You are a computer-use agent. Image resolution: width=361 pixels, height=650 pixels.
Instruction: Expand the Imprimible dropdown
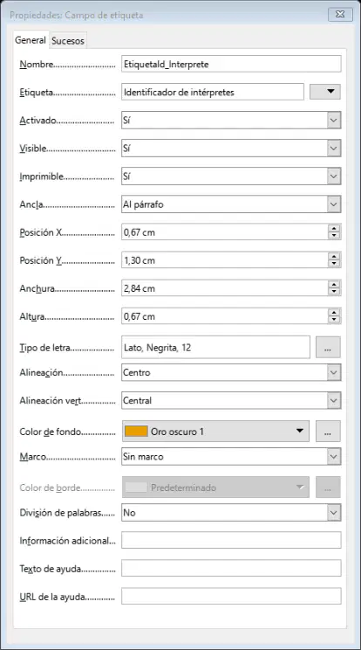[x=334, y=176]
